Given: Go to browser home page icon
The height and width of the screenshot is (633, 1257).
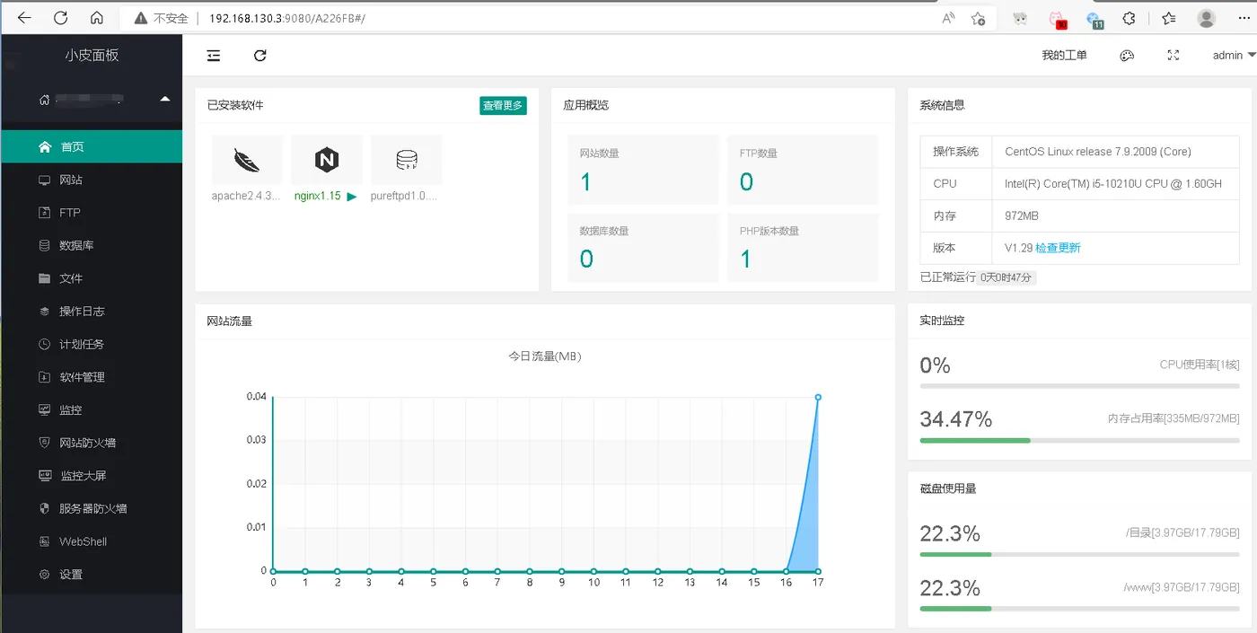Looking at the screenshot, I should tap(97, 18).
